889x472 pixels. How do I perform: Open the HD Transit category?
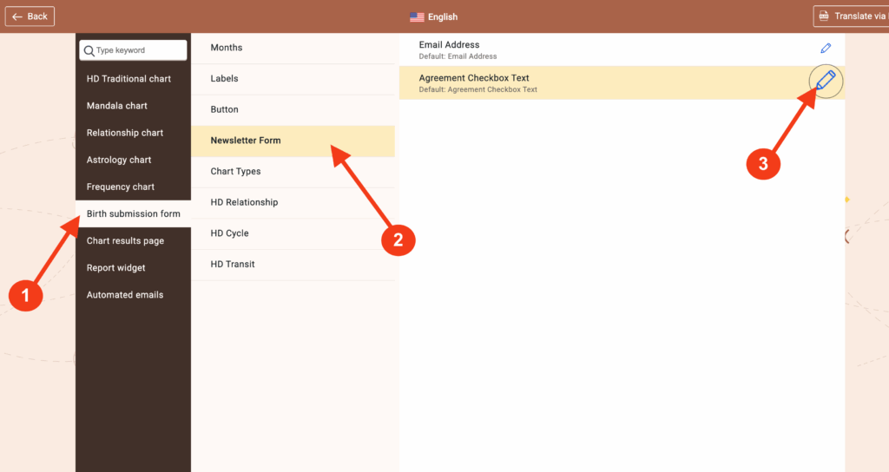click(x=233, y=264)
